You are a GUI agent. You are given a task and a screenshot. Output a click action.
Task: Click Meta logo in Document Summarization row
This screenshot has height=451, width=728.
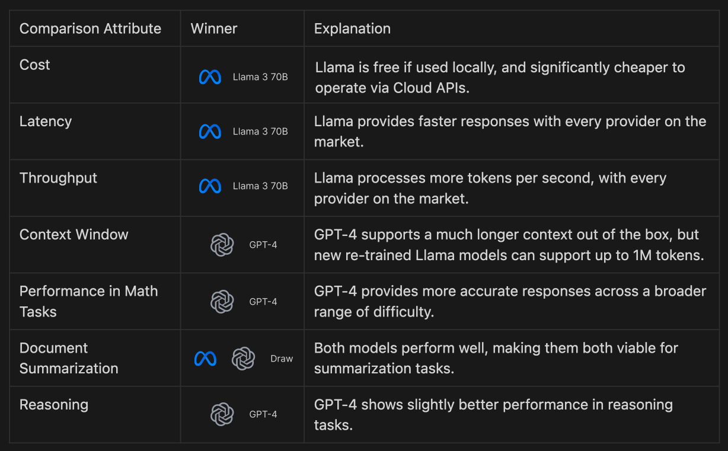pyautogui.click(x=205, y=359)
